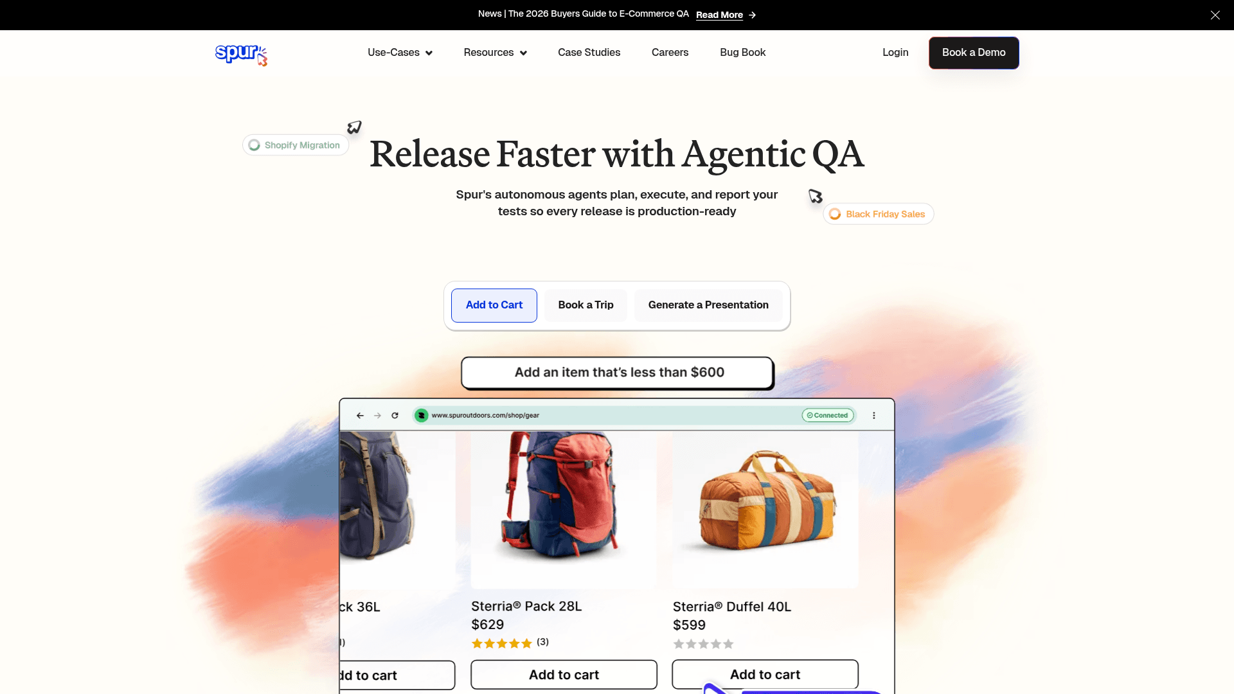Image resolution: width=1234 pixels, height=694 pixels.
Task: Click the grey star rating under Sterria Duffel 40L
Action: (x=703, y=644)
